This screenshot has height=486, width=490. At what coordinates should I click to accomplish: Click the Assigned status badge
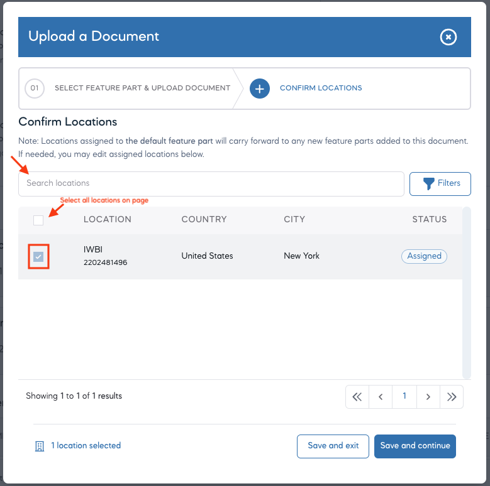point(424,256)
